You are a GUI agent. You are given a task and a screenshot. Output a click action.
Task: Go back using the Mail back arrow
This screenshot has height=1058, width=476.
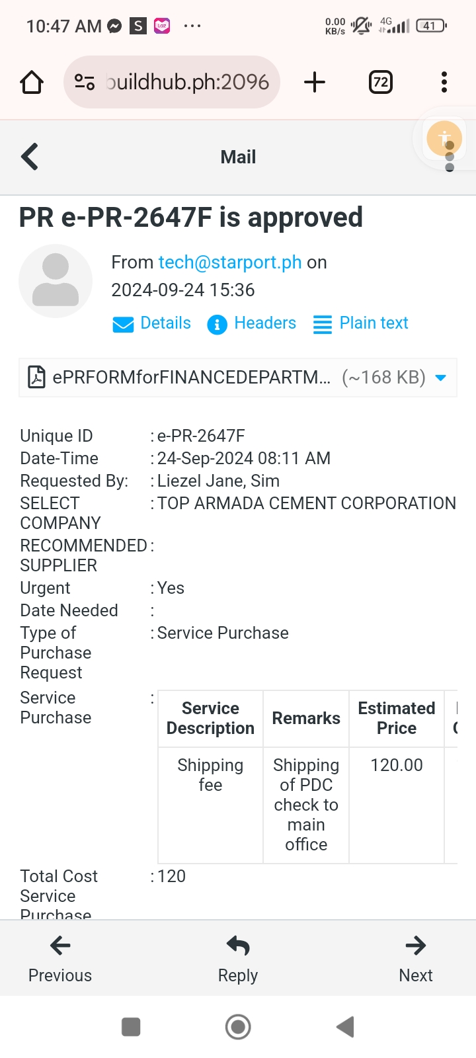[x=30, y=157]
